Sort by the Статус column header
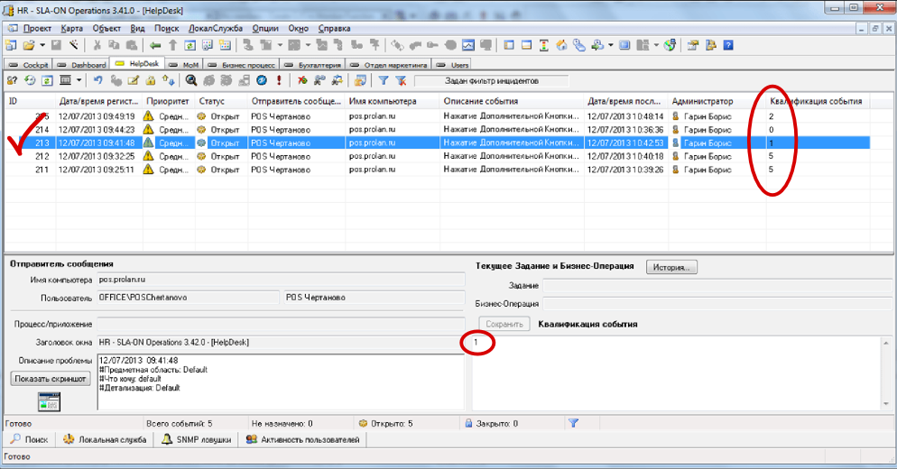Image resolution: width=897 pixels, height=469 pixels. point(221,101)
